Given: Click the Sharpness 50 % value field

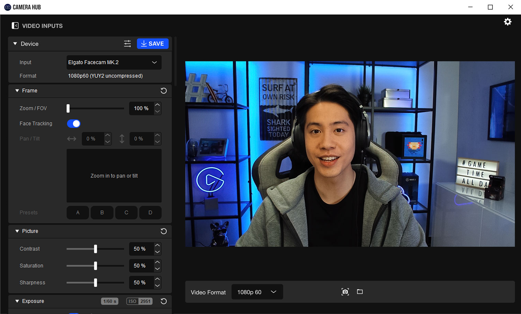Looking at the screenshot, I should (141, 282).
